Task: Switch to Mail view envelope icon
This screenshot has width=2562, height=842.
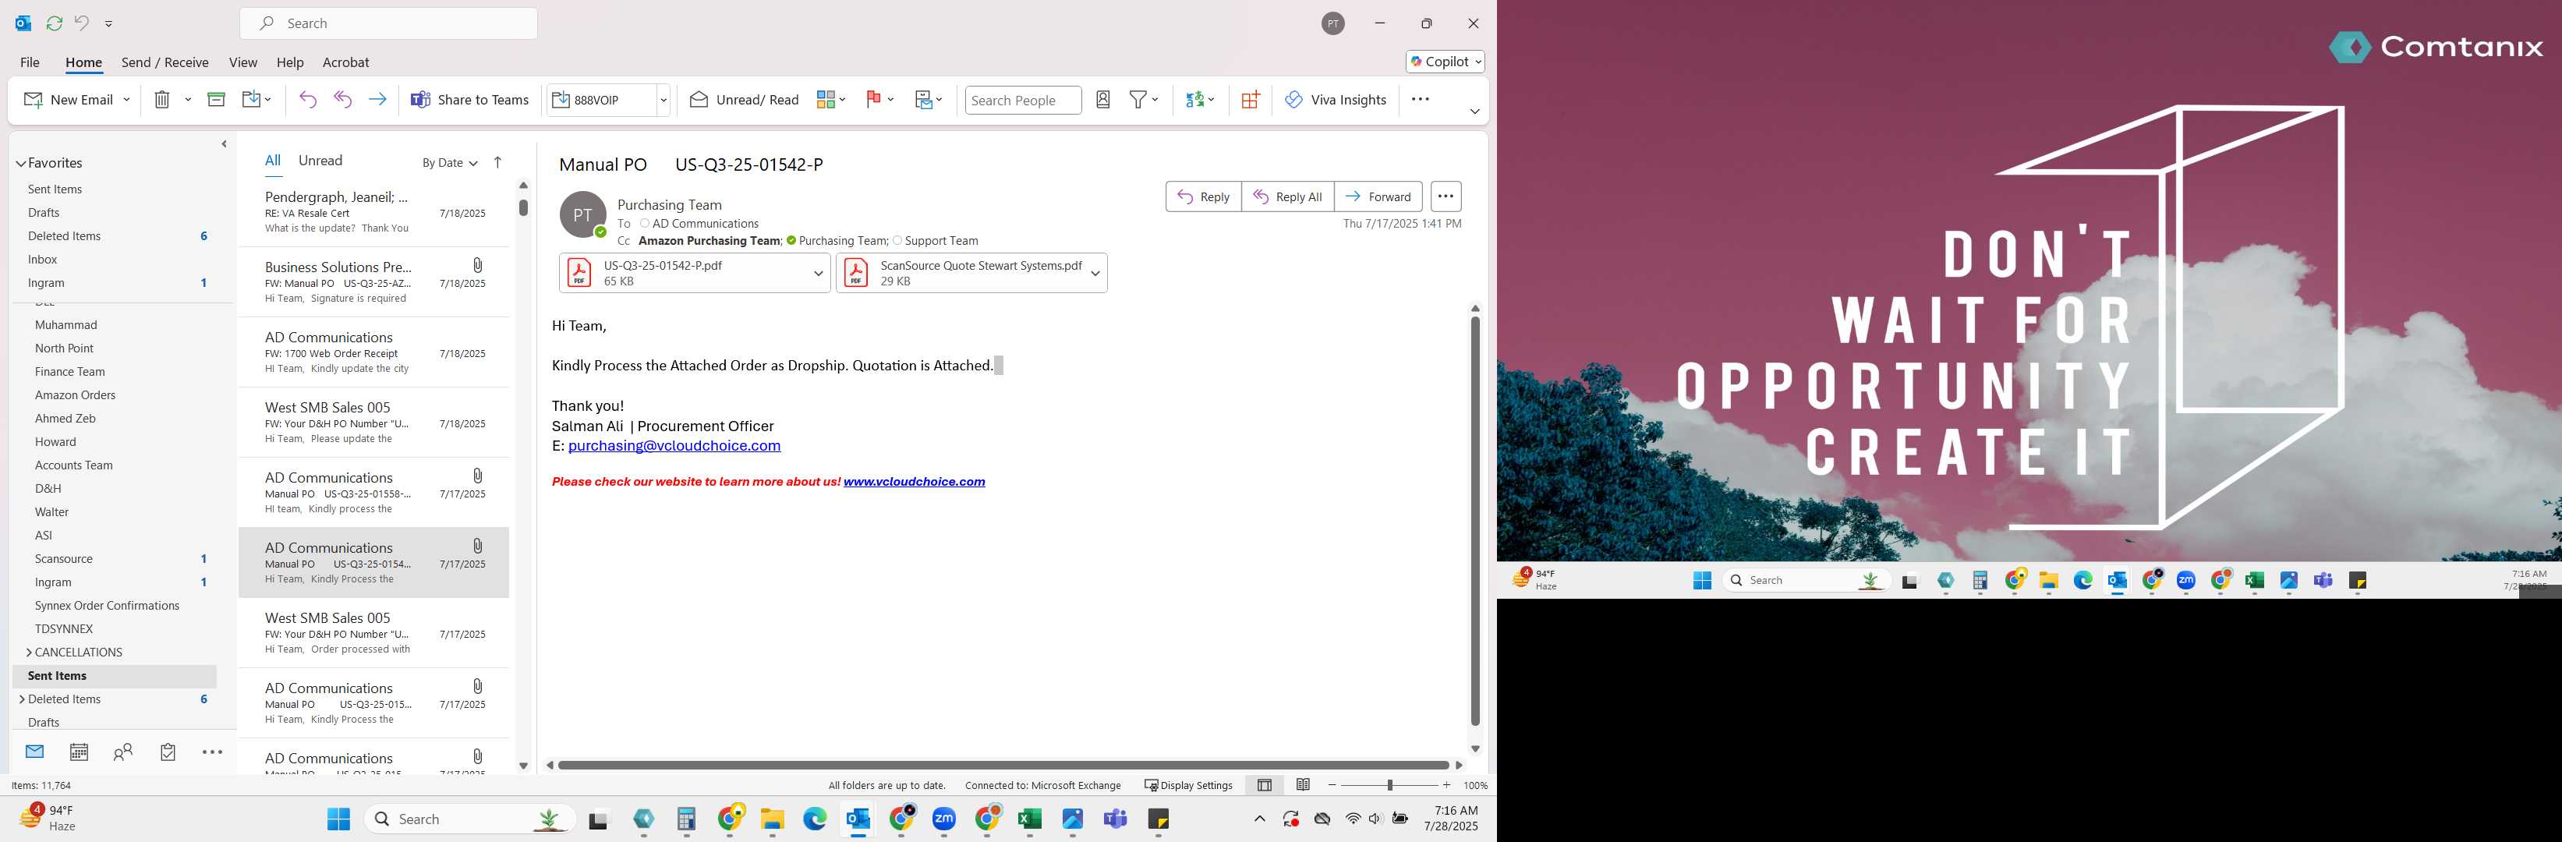Action: (35, 752)
